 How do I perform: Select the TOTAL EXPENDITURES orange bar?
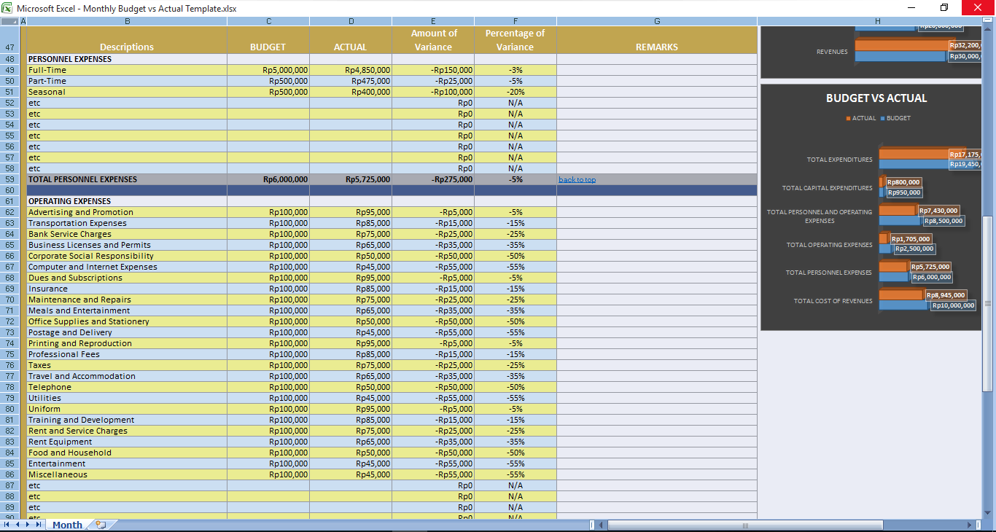[x=911, y=154]
